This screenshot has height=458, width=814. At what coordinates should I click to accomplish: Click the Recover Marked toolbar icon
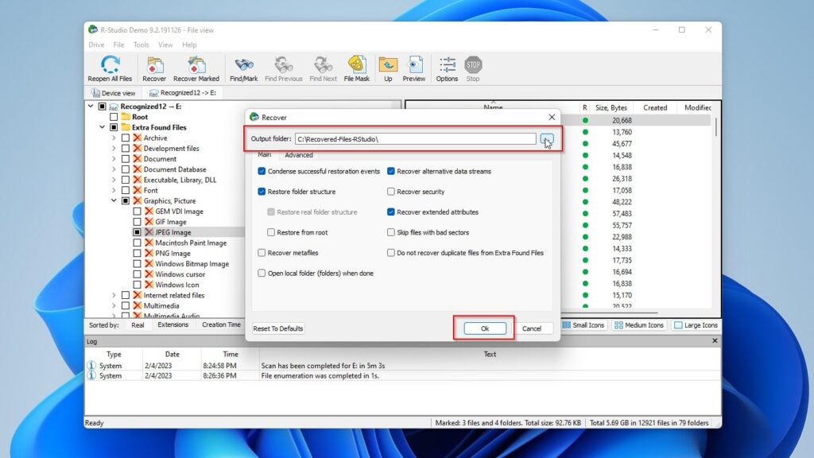coord(196,65)
